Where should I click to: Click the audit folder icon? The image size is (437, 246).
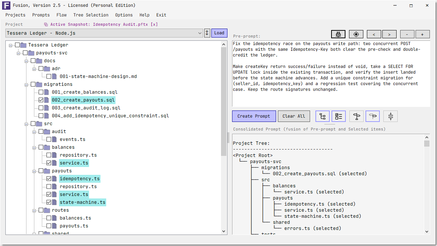(x=47, y=132)
